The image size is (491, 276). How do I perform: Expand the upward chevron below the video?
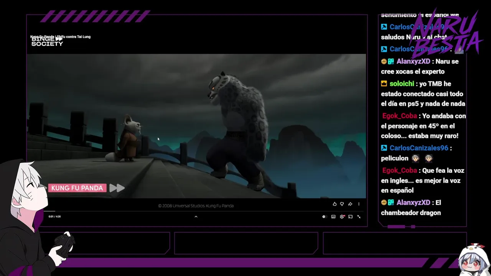[x=196, y=217]
